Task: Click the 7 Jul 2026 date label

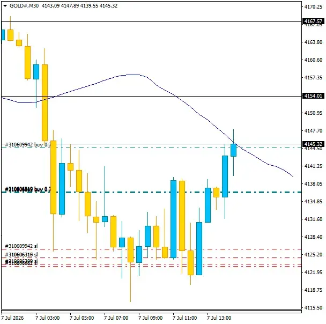Action: 12,318
